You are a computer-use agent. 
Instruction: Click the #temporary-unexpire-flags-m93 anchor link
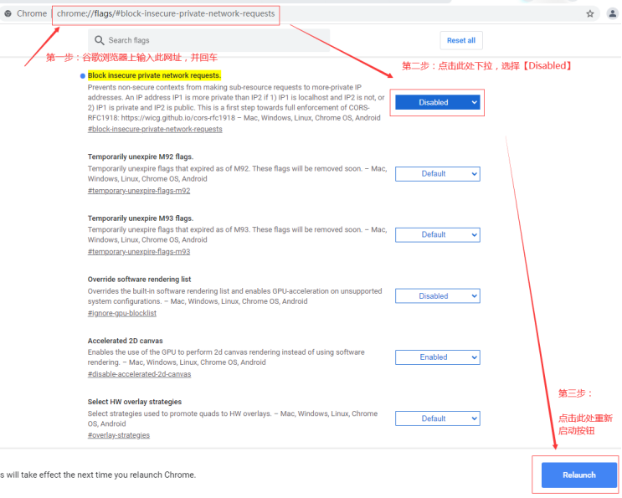(x=139, y=252)
